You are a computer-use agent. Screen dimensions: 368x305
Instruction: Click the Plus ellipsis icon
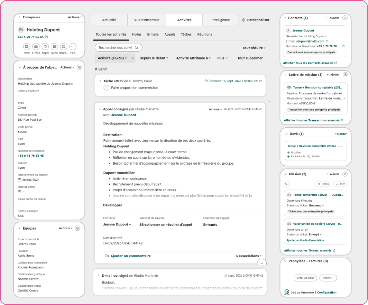click(73, 47)
